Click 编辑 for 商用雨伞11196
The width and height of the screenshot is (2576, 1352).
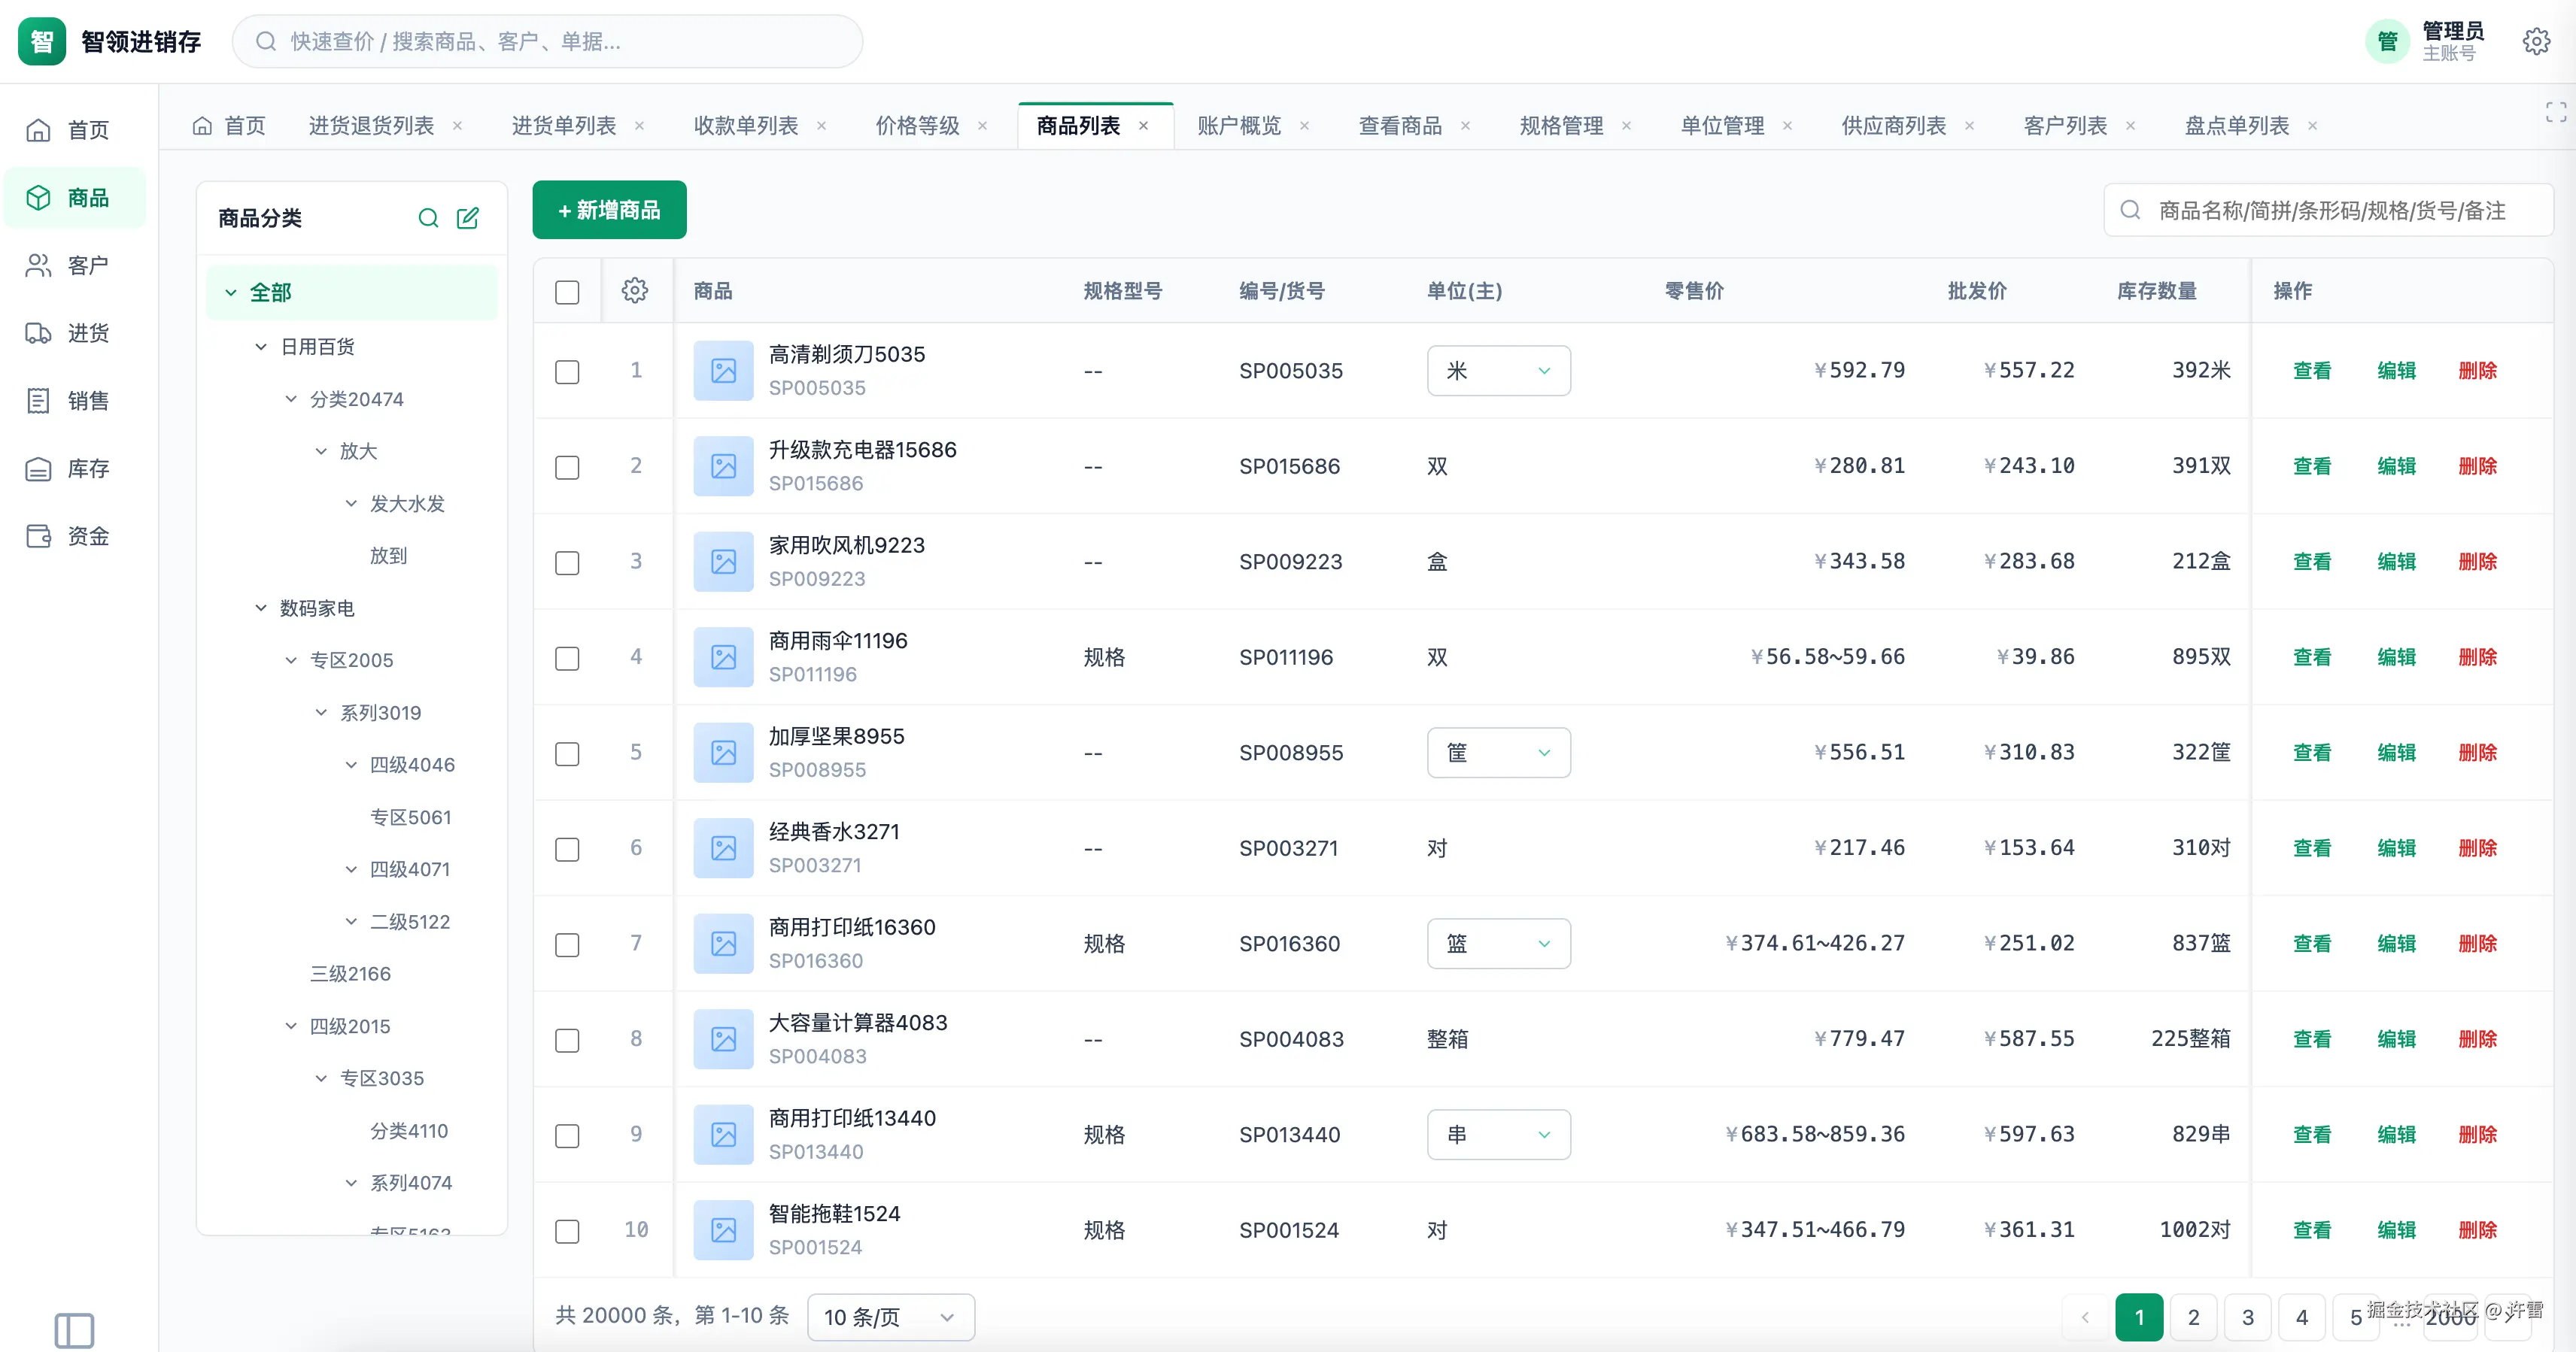[x=2396, y=656]
